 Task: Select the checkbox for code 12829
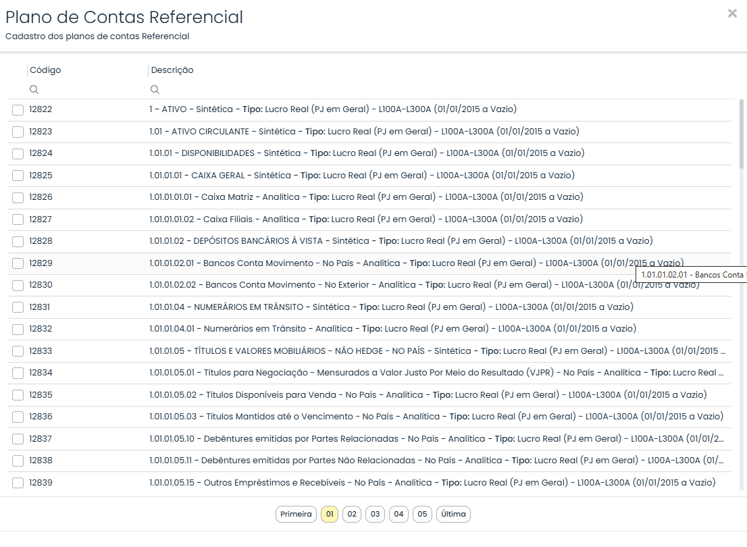click(x=18, y=263)
